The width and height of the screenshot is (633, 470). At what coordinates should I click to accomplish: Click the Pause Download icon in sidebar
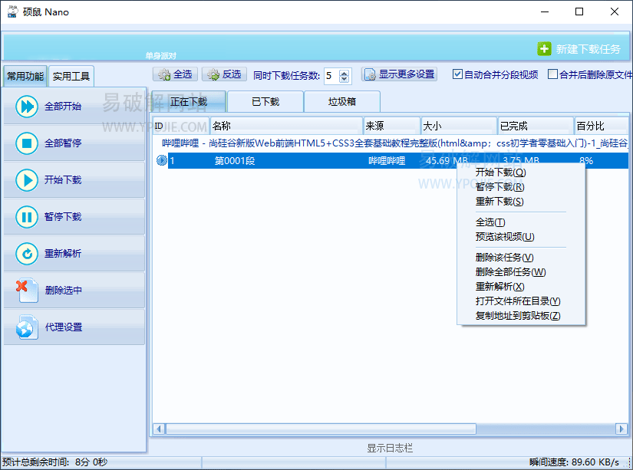coord(27,217)
